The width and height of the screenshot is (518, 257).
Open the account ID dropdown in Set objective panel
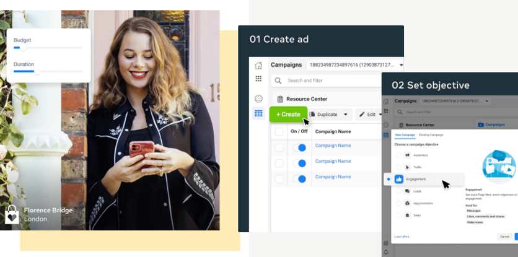pos(455,101)
